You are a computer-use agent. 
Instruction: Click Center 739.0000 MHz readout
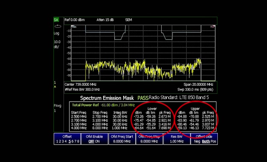[x=80, y=84]
